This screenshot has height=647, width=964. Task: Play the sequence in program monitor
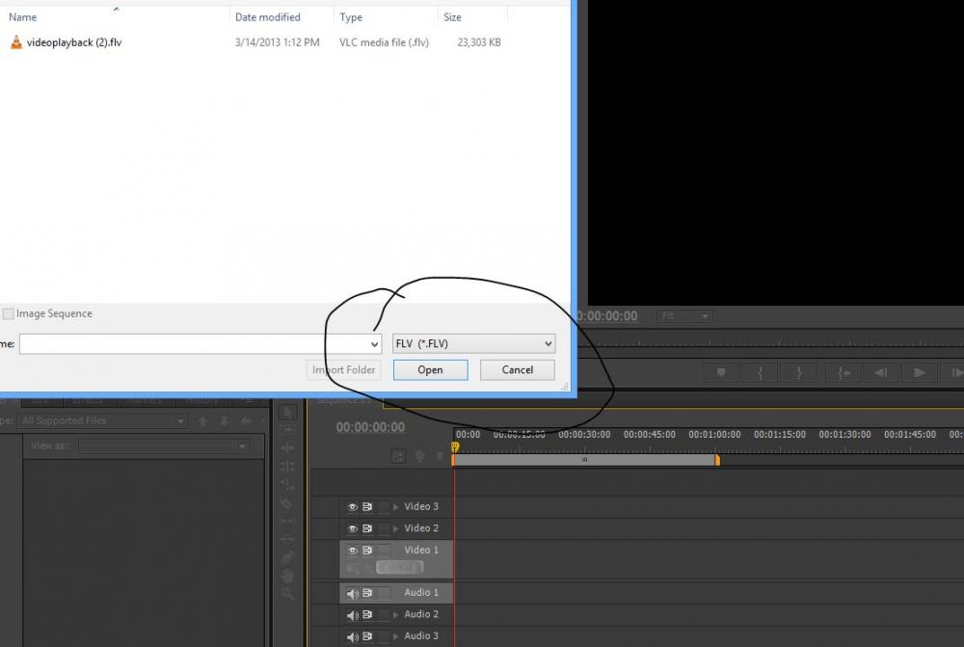coord(919,372)
